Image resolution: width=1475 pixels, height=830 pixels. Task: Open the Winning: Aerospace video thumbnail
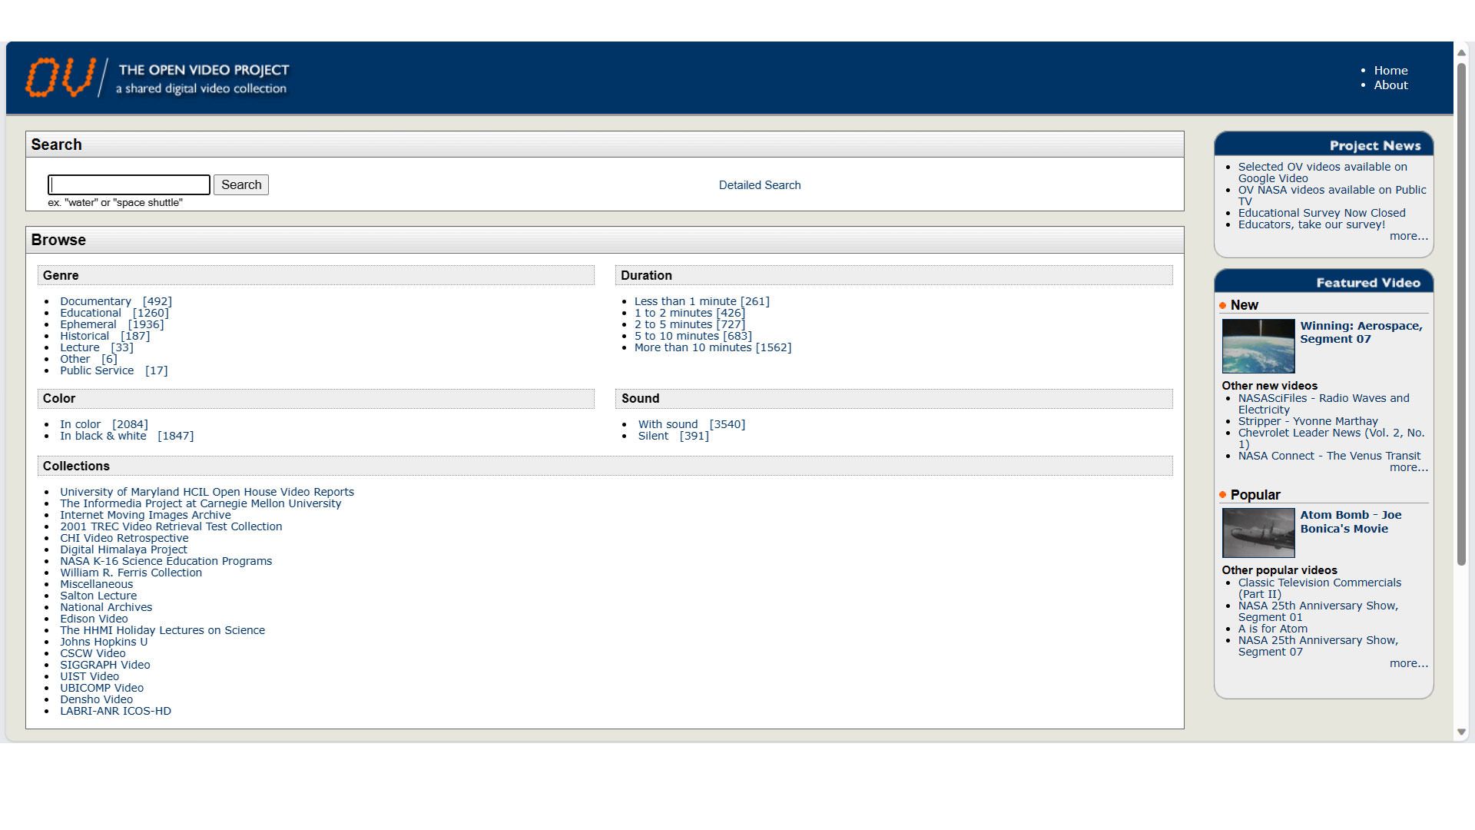(x=1258, y=346)
